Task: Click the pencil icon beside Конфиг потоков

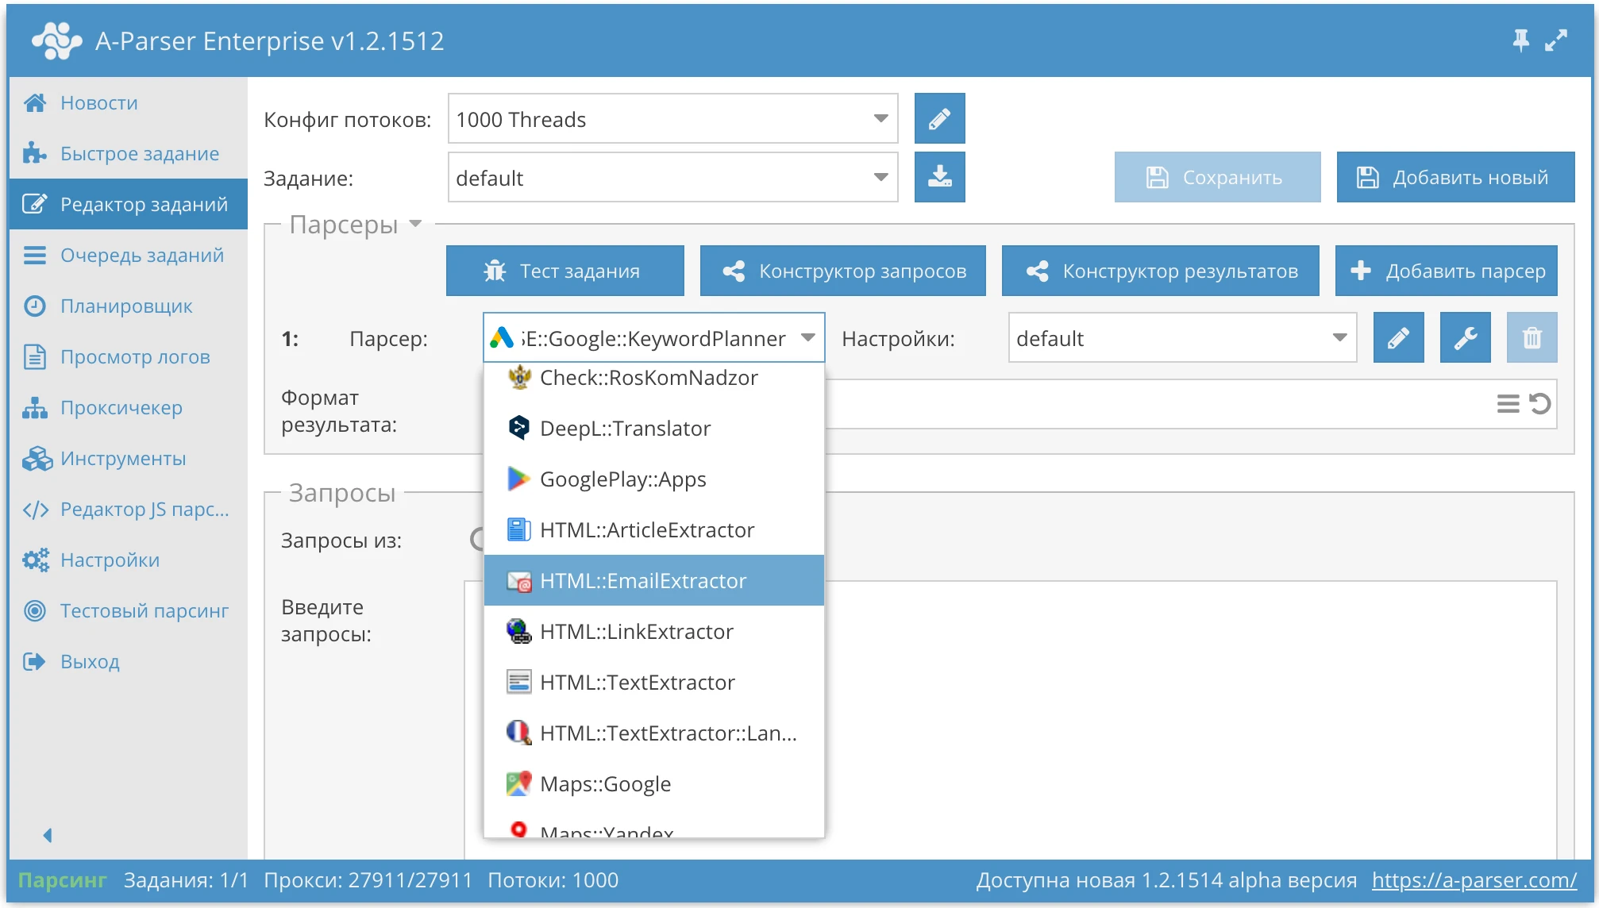Action: (939, 119)
